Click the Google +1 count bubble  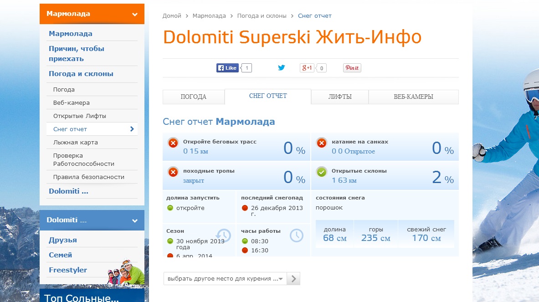click(x=321, y=68)
